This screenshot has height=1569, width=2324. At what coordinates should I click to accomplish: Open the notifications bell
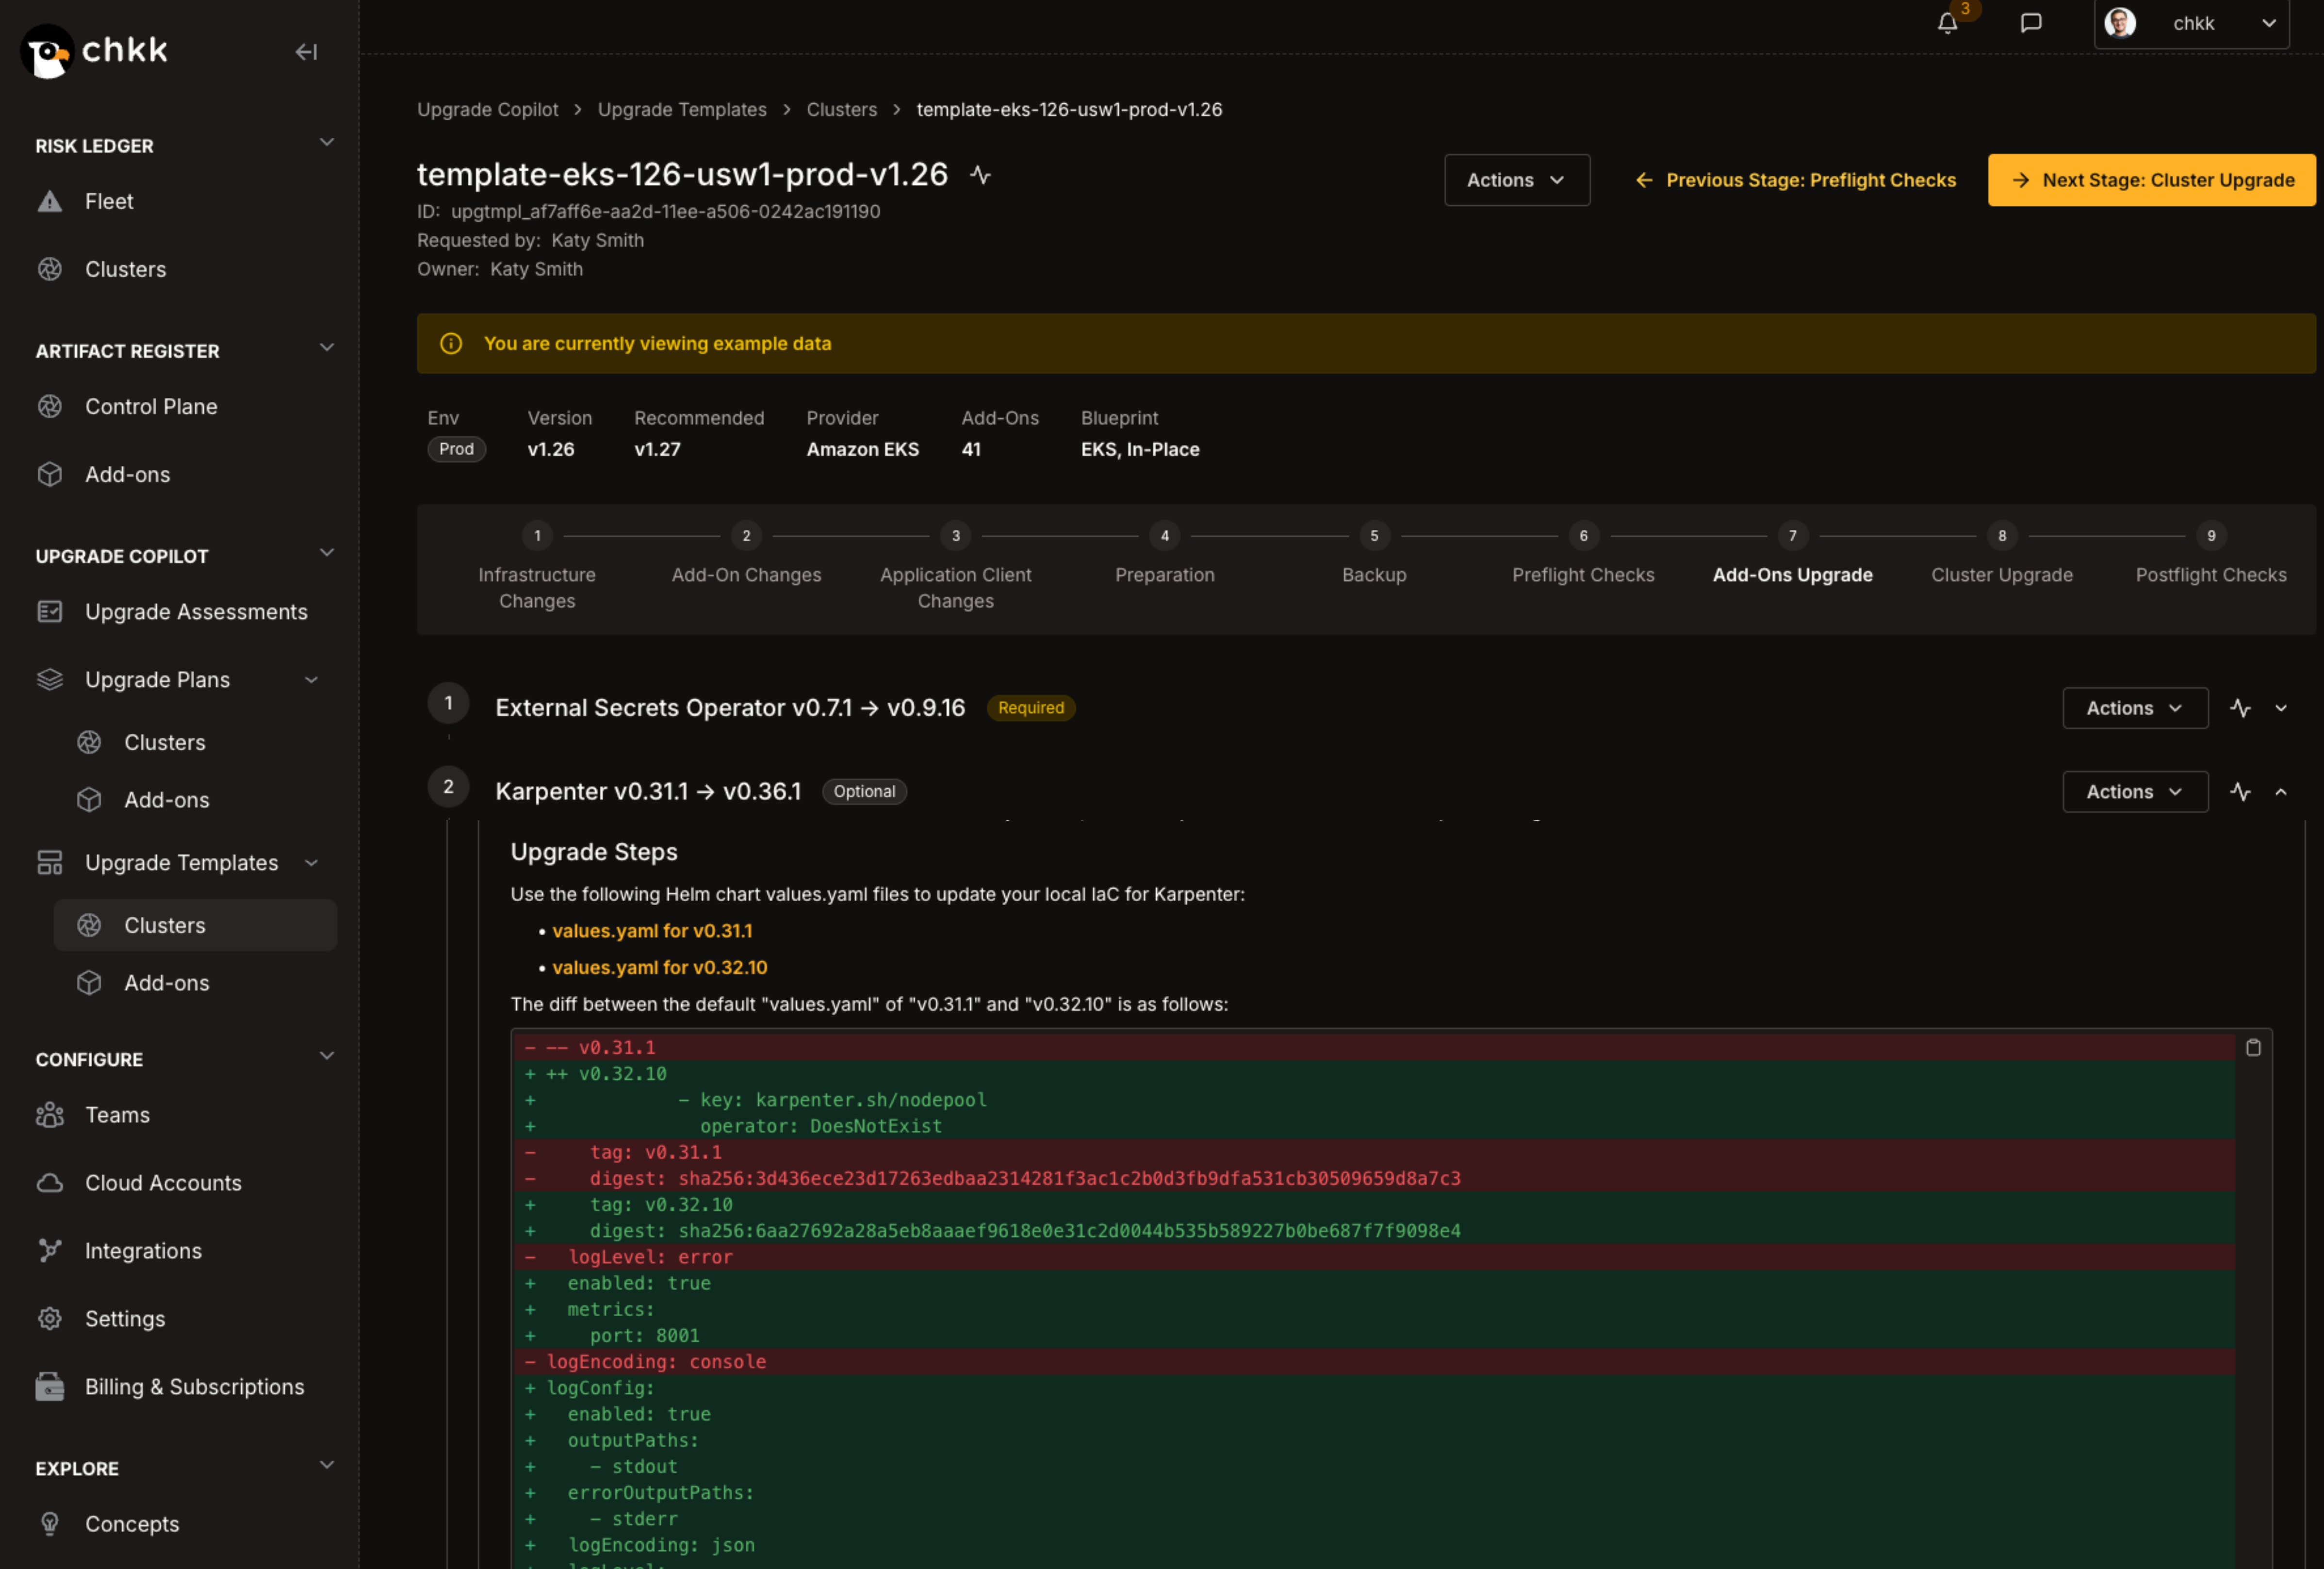click(1947, 23)
